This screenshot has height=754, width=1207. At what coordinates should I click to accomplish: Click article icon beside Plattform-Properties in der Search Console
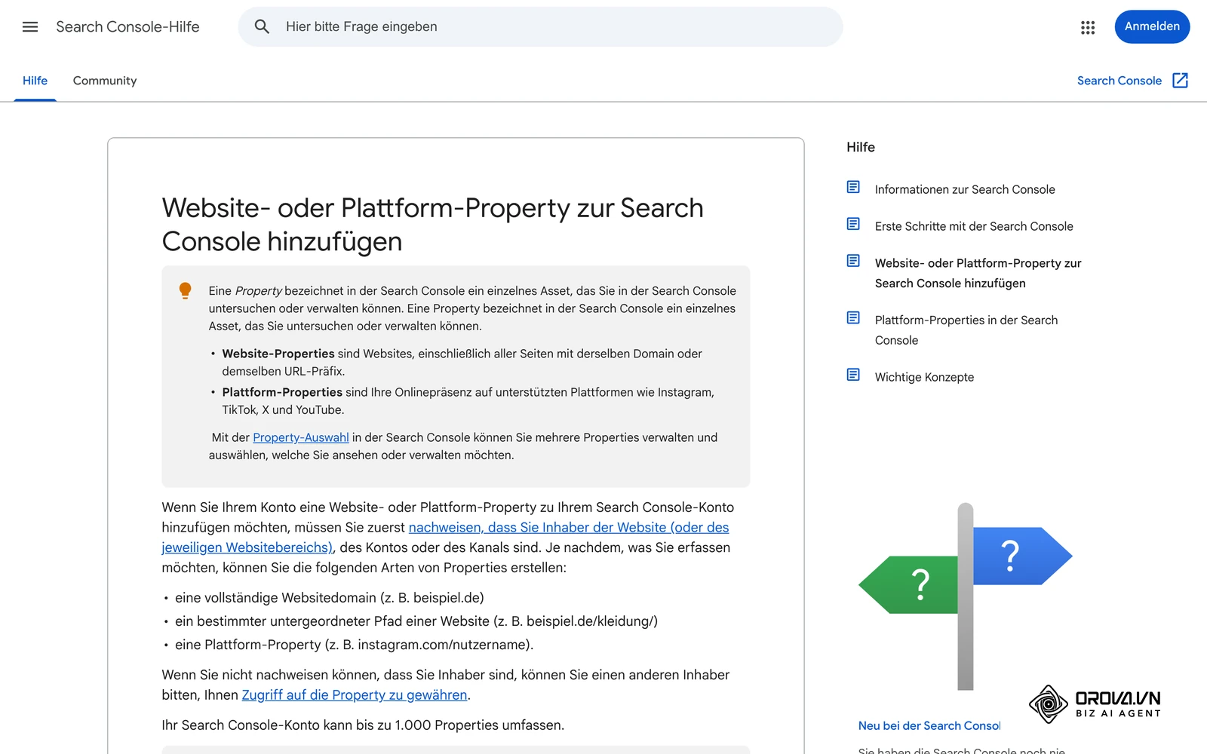853,318
